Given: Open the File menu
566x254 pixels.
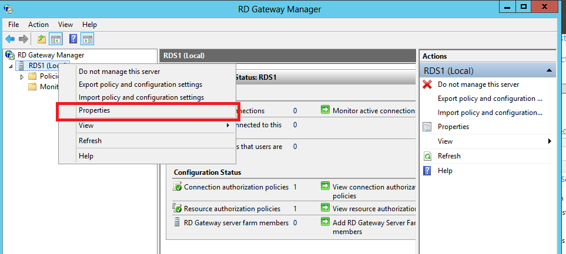Looking at the screenshot, I should click(x=14, y=25).
